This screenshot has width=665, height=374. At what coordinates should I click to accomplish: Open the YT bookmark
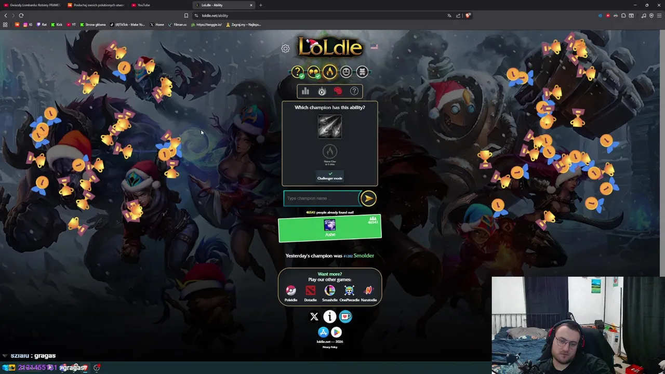(x=71, y=24)
